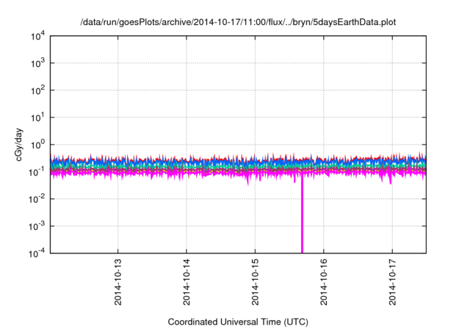This screenshot has width=470, height=329.
Task: Click the magenta vertical dropout spike
Action: click(x=302, y=214)
